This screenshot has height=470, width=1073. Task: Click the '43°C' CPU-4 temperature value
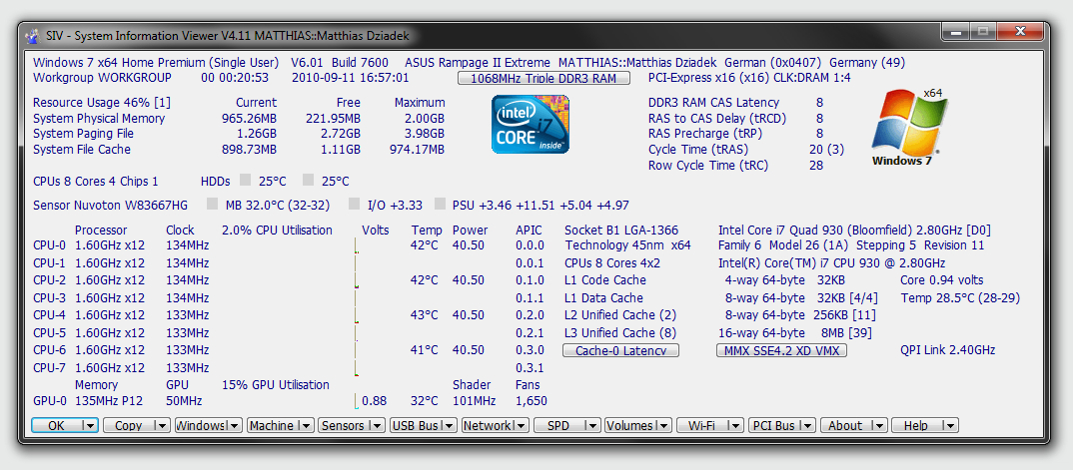coord(425,315)
